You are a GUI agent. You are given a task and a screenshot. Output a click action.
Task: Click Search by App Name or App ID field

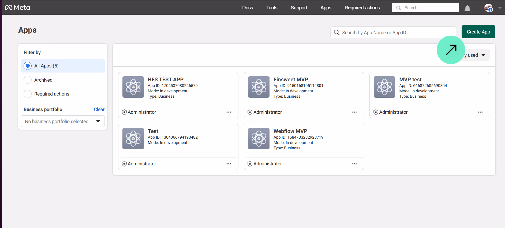tap(393, 32)
